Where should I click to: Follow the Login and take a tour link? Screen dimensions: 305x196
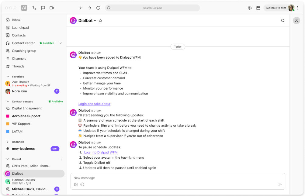(x=94, y=104)
